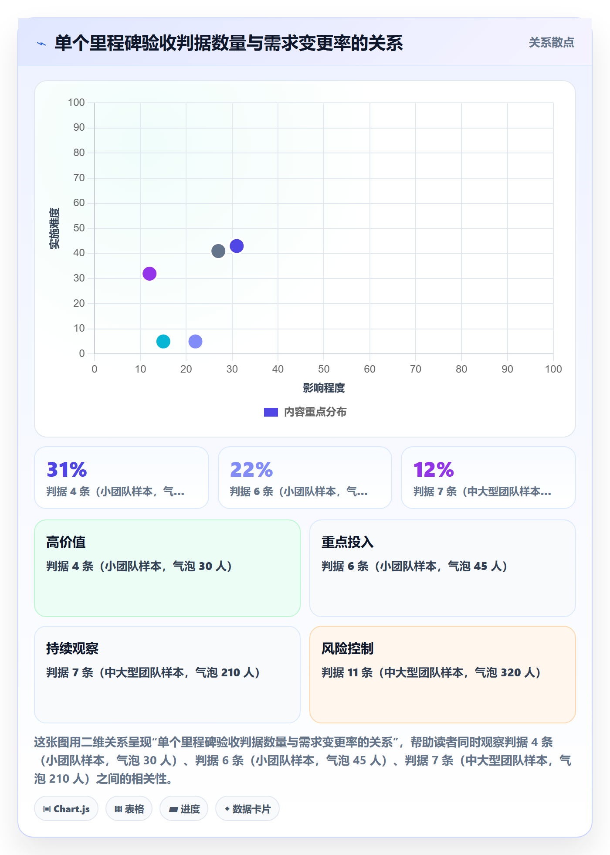The image size is (610, 855).
Task: Click the text 判据 7 条（中大型团队样本，气泡 210 人）in 持续观察
Action: [x=153, y=672]
